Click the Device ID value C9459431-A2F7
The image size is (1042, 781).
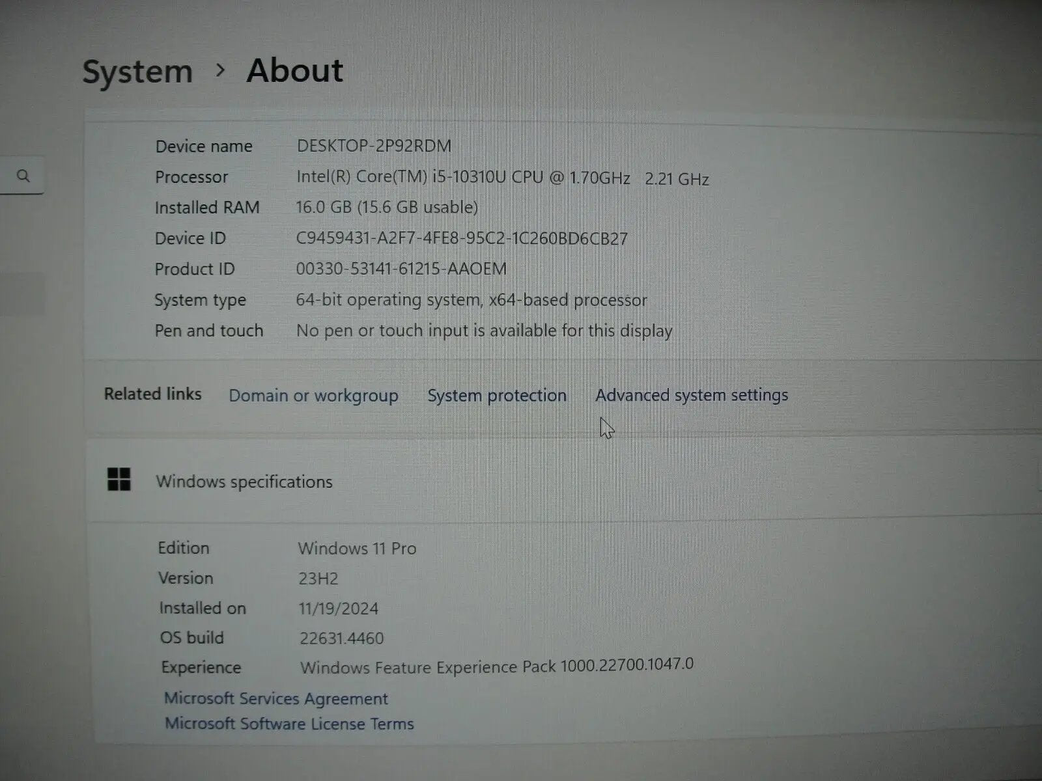click(462, 239)
